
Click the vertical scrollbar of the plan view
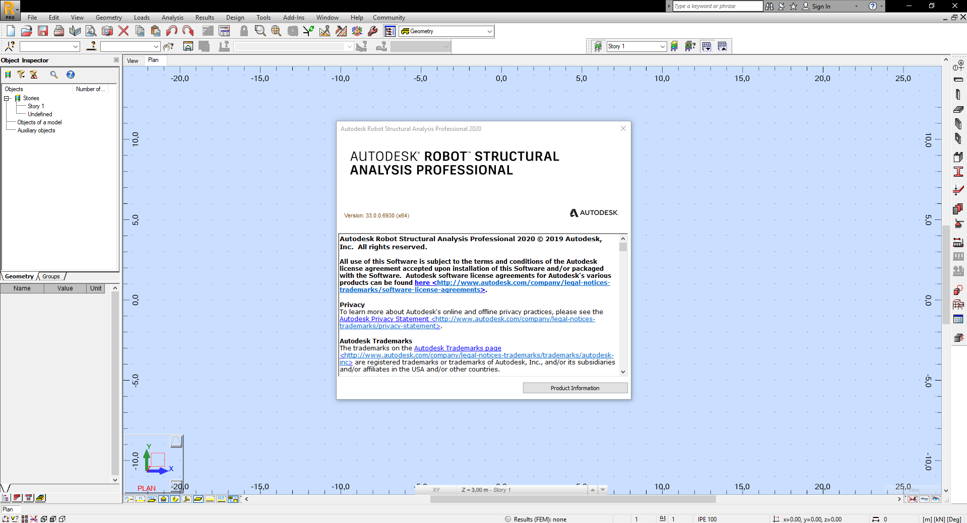(946, 274)
